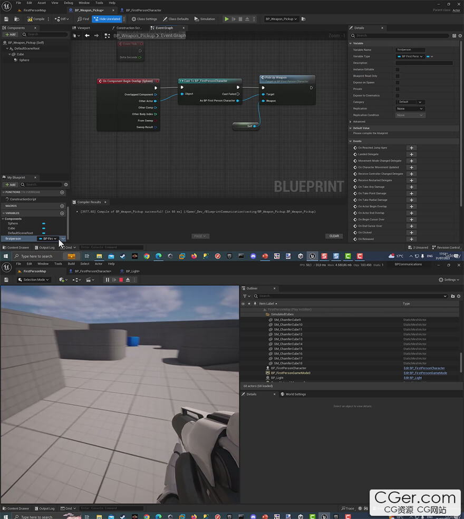
Task: Click the Simulation button
Action: (205, 19)
